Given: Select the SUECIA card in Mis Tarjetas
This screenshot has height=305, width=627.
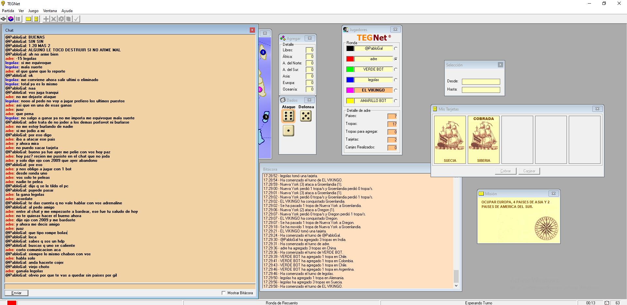Looking at the screenshot, I should tap(450, 140).
